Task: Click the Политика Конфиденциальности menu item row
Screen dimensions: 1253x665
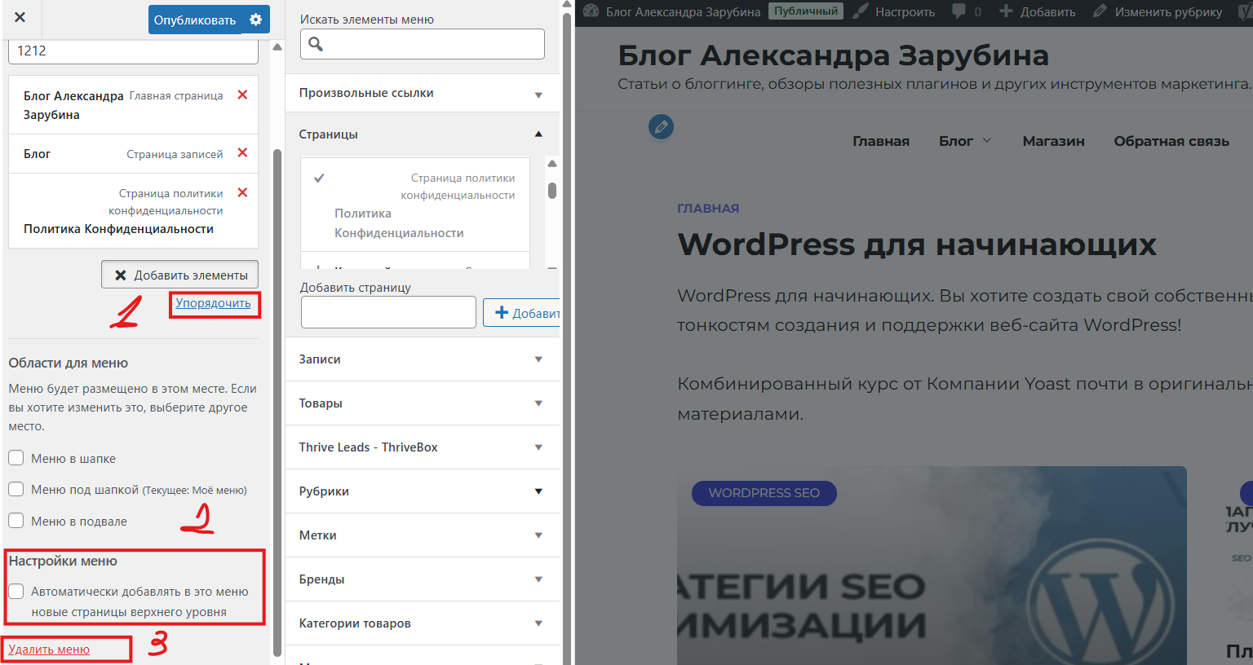Action: click(x=133, y=211)
